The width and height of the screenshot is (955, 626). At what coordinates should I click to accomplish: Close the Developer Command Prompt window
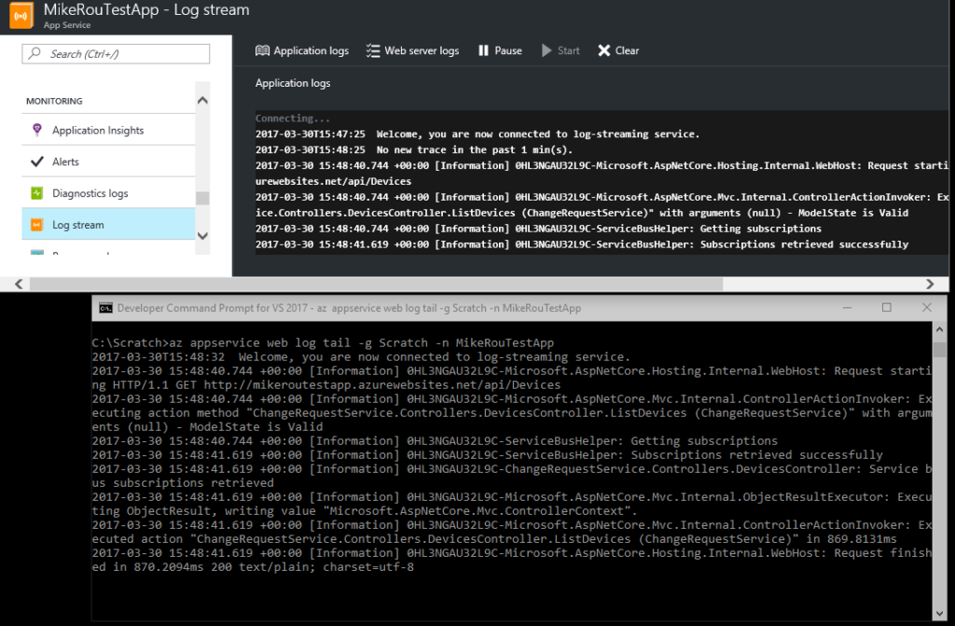926,308
